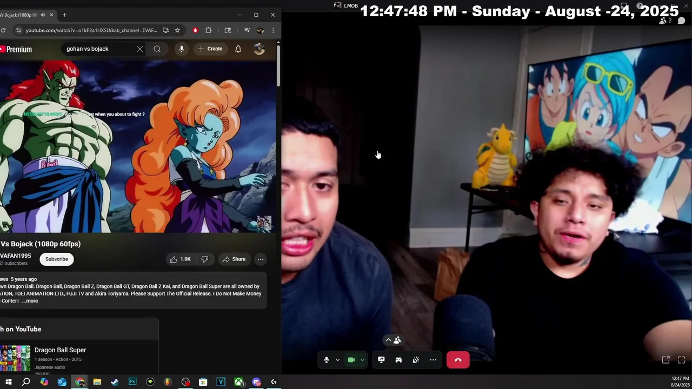The height and width of the screenshot is (389, 692).
Task: Launch Outlook from the taskbar
Action: click(62, 382)
